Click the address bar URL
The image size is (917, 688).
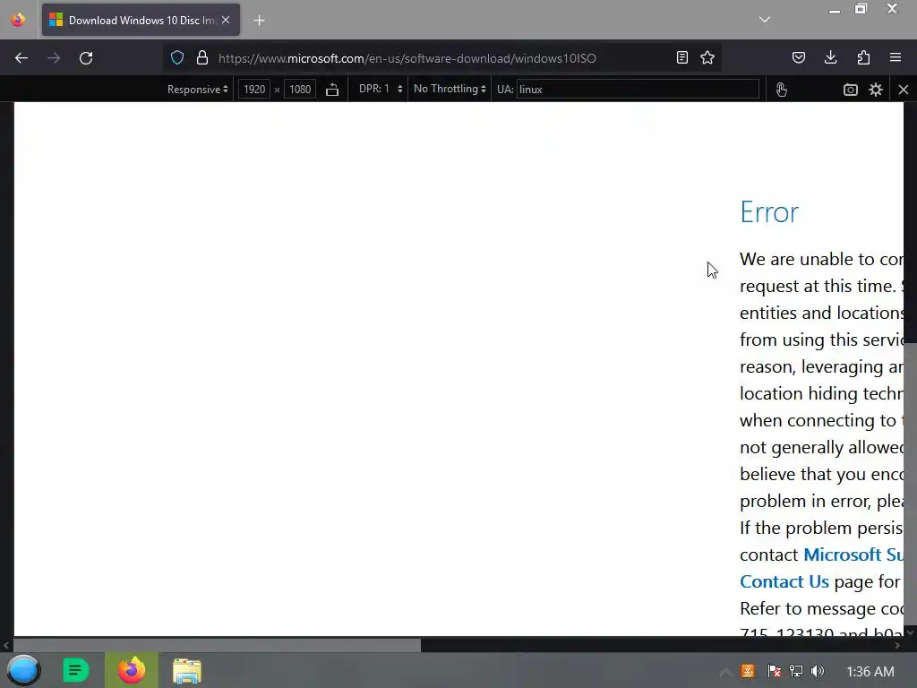[x=407, y=58]
